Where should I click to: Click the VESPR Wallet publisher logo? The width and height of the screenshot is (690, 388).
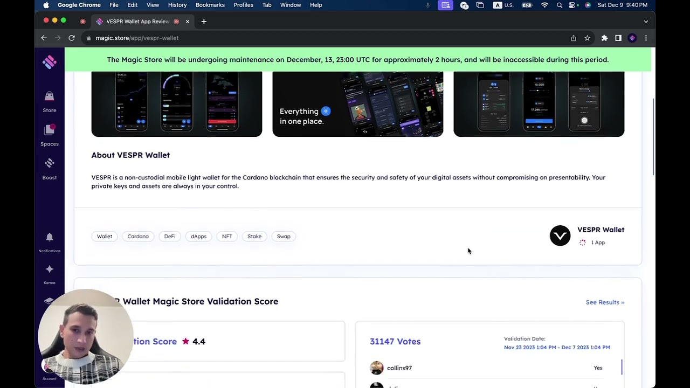coord(560,235)
